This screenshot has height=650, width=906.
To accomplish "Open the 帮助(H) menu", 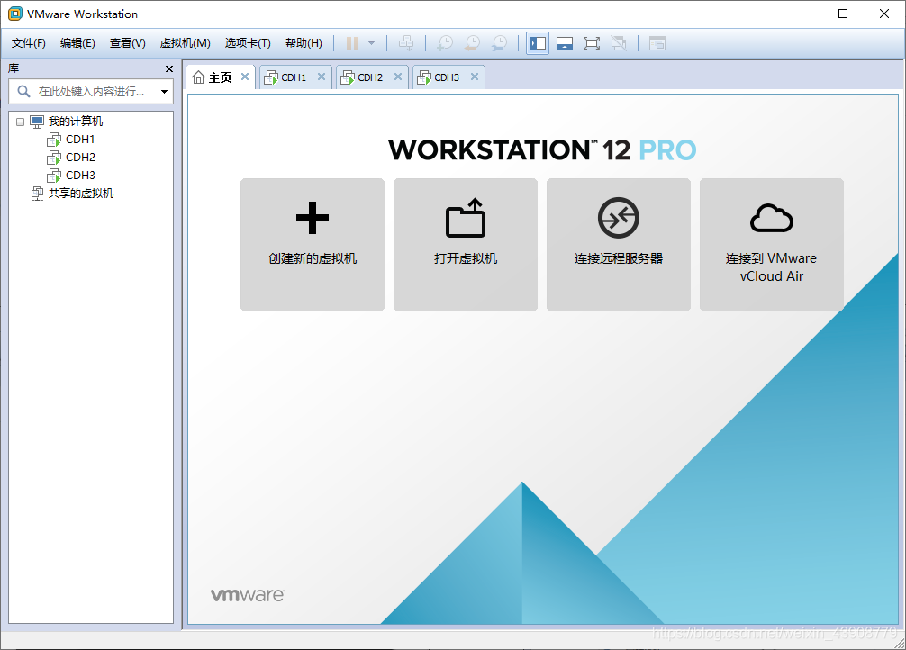I will point(304,43).
